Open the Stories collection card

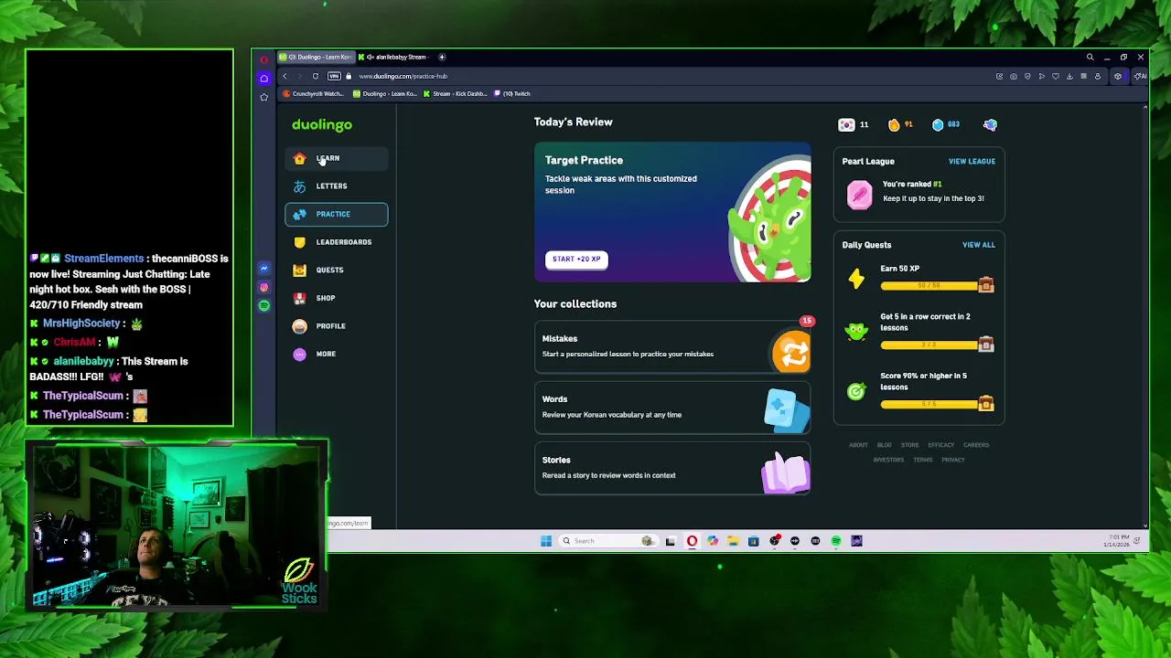(672, 467)
